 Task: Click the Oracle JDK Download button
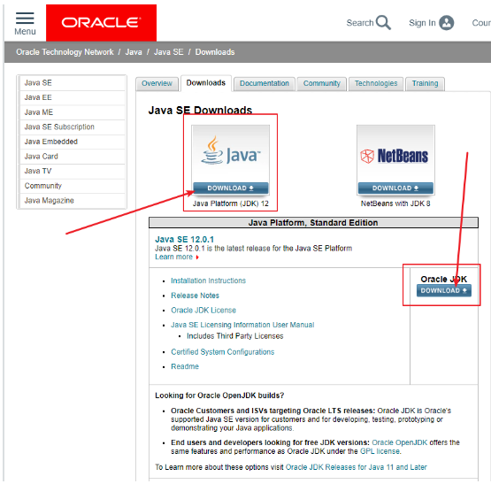[x=444, y=291]
